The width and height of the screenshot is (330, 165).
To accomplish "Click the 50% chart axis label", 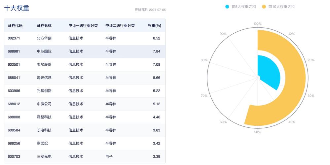I will point(258,132).
